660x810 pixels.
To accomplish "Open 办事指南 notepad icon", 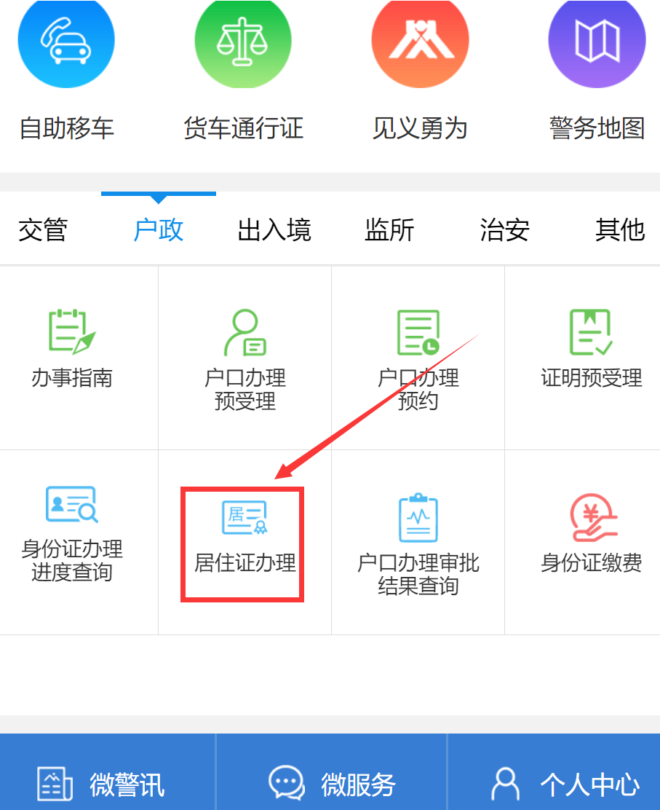I will (71, 332).
